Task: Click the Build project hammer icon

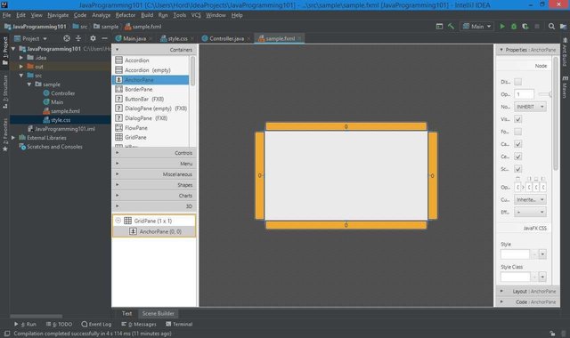Action: pos(451,27)
